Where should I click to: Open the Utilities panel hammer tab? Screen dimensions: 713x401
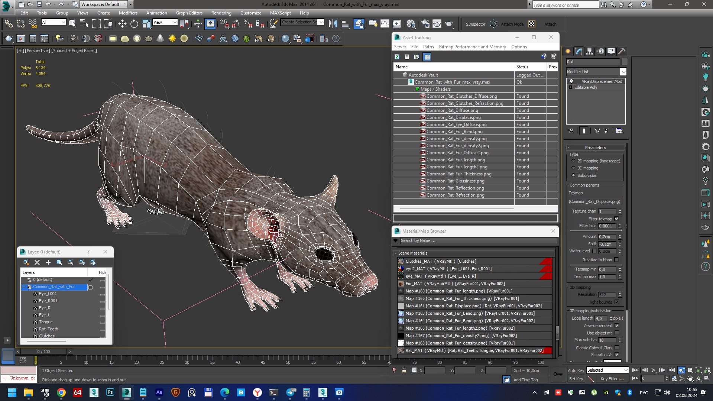(x=622, y=51)
